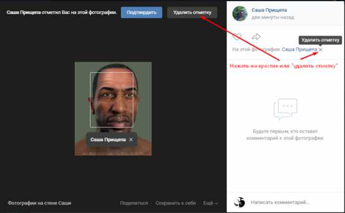
Task: Remove tag via X next to Саша Прищепа link
Action: coord(320,49)
